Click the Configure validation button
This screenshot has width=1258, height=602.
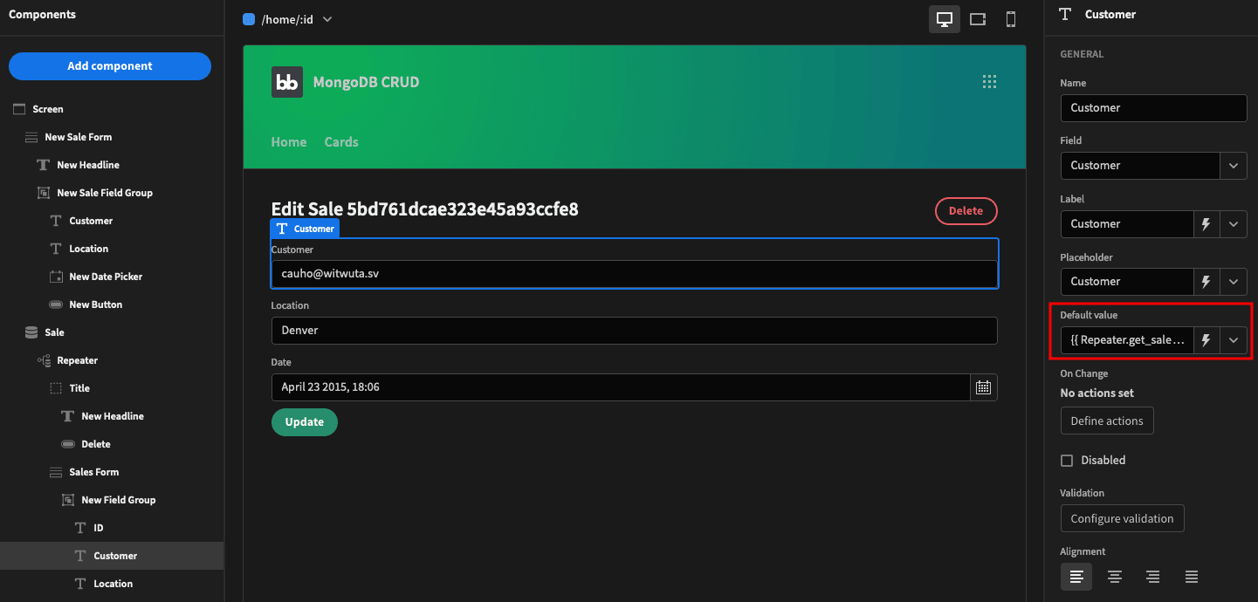(x=1122, y=519)
